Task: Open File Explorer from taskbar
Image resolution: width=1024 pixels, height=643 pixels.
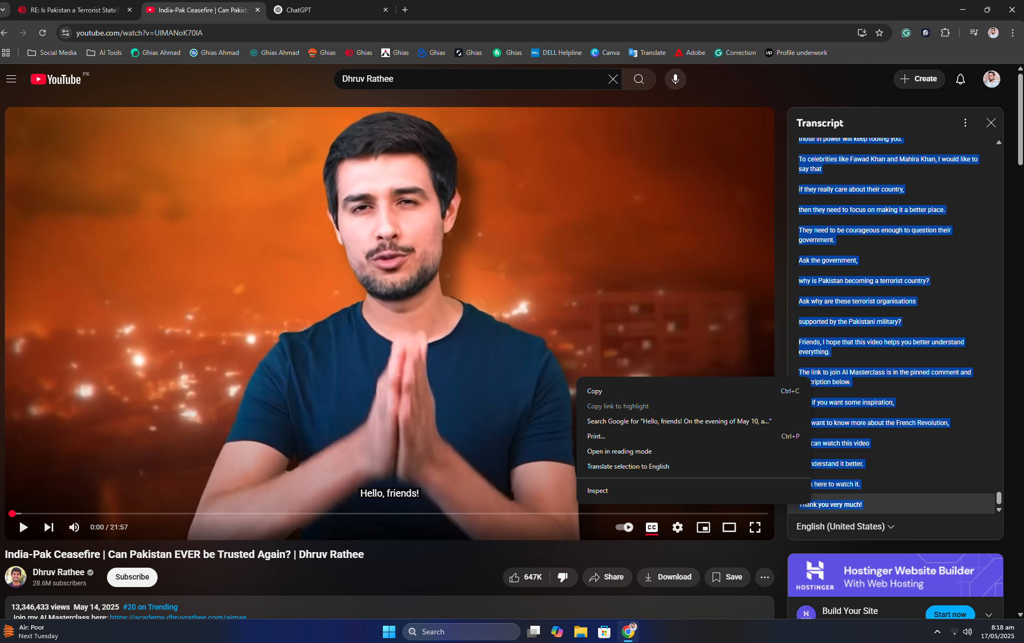Action: tap(580, 632)
